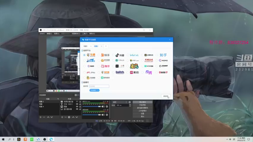Open 桌面音频 audio settings gear
This screenshot has width=253, height=142.
pyautogui.click(x=107, y=115)
